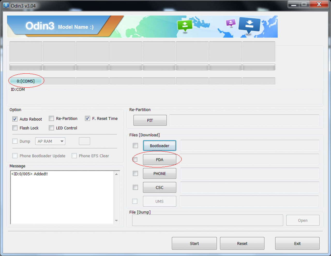Image resolution: width=331 pixels, height=256 pixels.
Task: Select the 0:[COM5] port slot
Action: pos(26,81)
